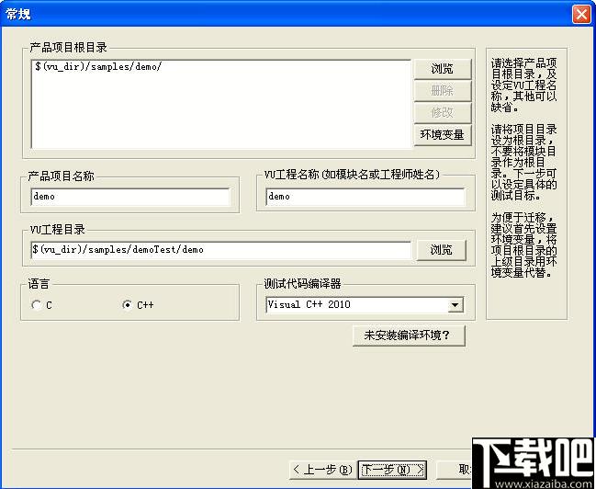Image resolution: width=596 pixels, height=489 pixels.
Task: Go back with the 上一步 button
Action: point(321,469)
